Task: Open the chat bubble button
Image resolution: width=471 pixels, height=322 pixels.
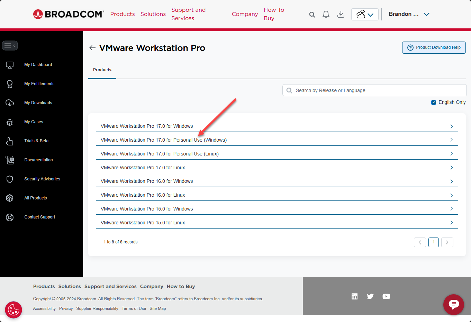Action: (x=454, y=304)
